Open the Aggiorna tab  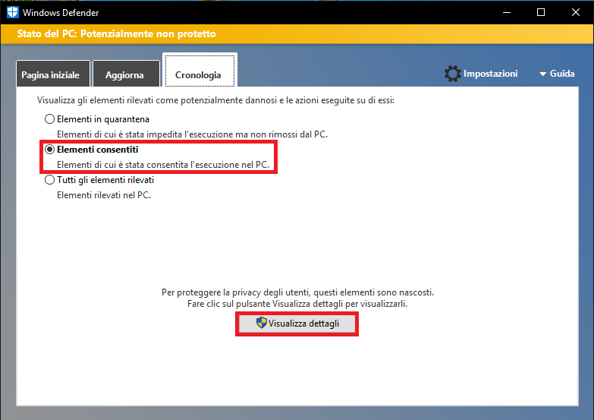pos(125,75)
